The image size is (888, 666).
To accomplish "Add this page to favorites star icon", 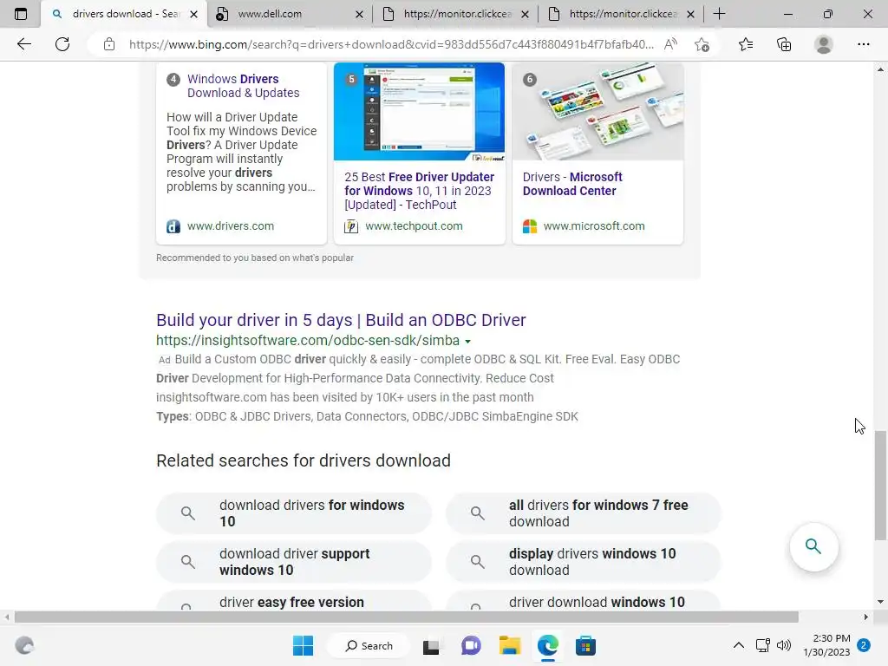I will coord(702,44).
